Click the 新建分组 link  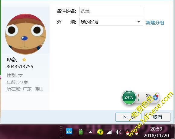(x=155, y=22)
